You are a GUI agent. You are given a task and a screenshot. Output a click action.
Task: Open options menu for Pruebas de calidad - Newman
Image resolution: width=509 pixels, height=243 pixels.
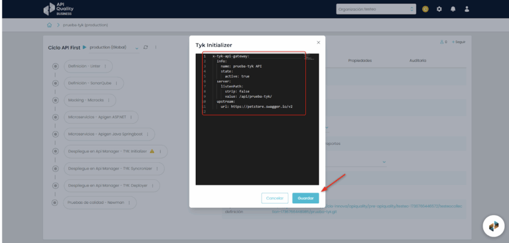[x=129, y=203]
